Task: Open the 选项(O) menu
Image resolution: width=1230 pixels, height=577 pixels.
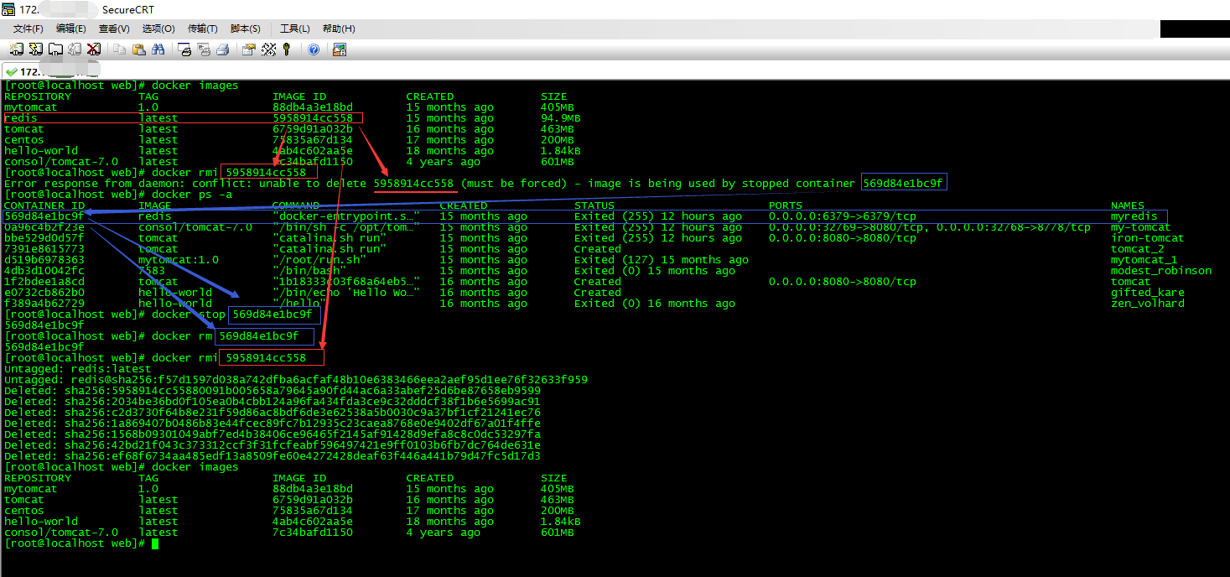Action: tap(158, 29)
